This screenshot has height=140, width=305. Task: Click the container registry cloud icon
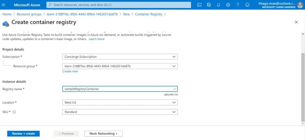click(6, 24)
